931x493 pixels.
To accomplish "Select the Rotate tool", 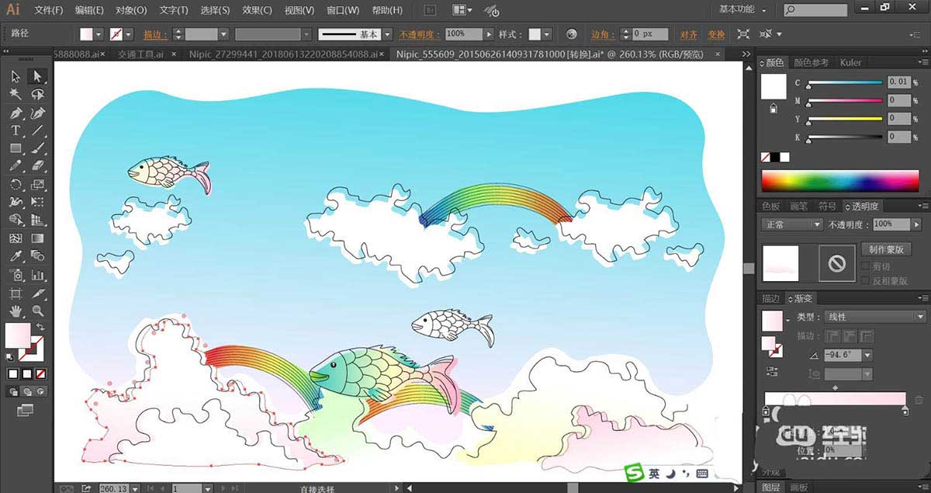I will point(16,185).
